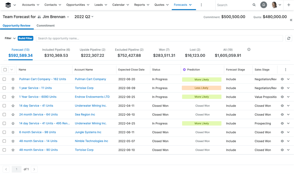The width and height of the screenshot is (294, 174).
Task: Refresh the opportunity list
Action: [x=289, y=38]
